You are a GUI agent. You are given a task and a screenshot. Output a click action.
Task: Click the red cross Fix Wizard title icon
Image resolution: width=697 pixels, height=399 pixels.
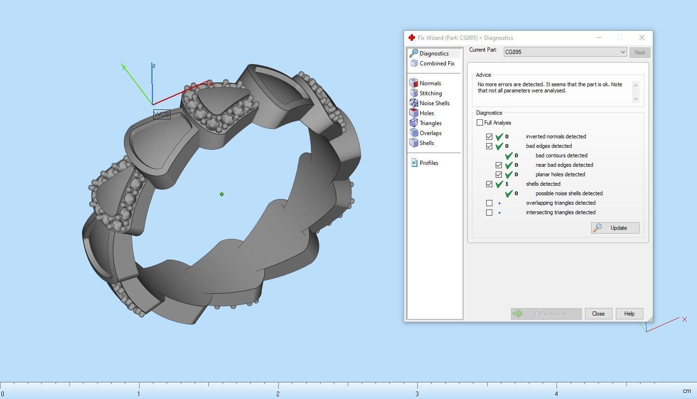click(412, 37)
